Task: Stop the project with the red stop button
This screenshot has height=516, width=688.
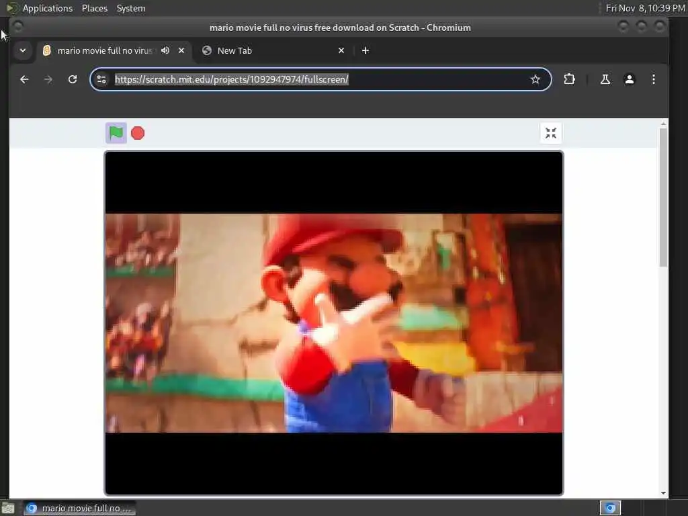Action: coord(138,133)
